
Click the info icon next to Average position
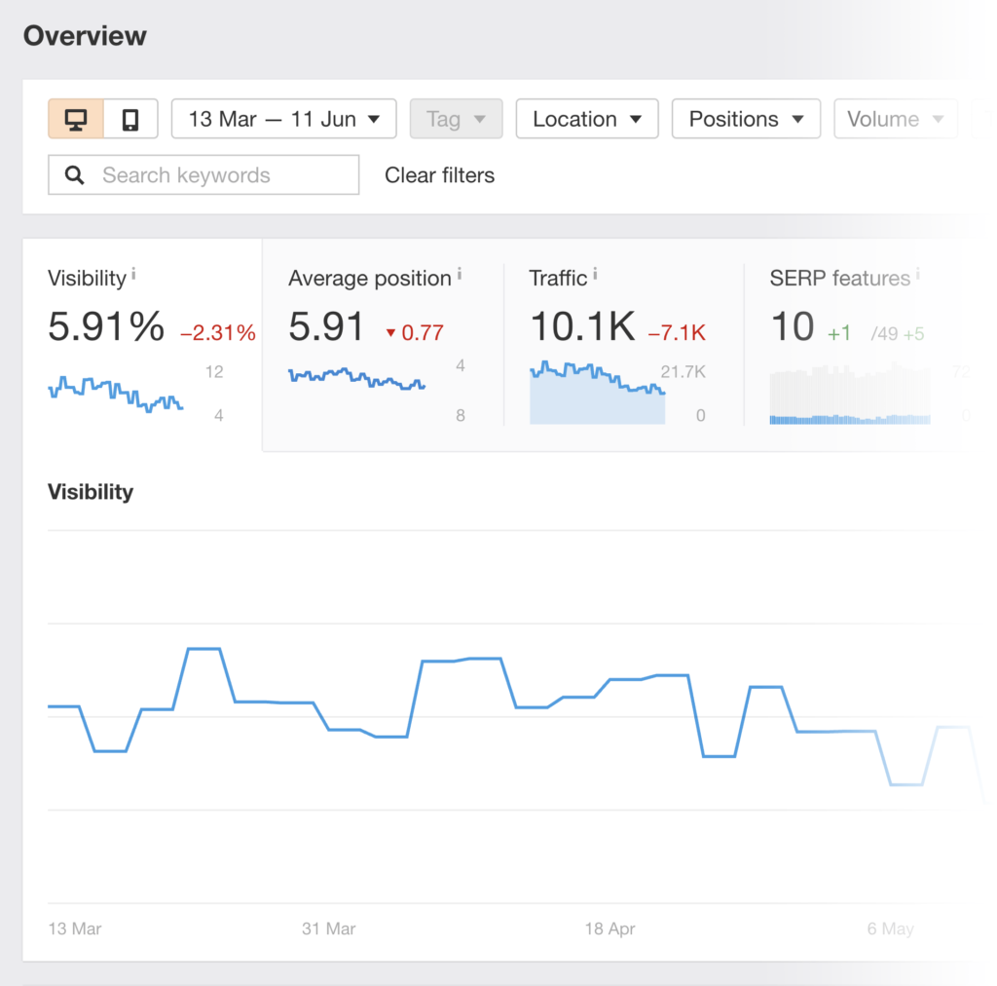(460, 276)
